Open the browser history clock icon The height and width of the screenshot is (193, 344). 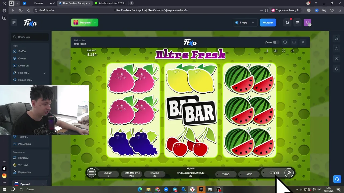tap(4, 3)
